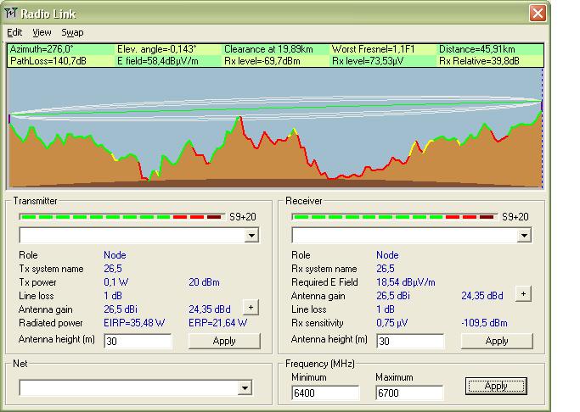
Task: Click the plus button beside transmitter antenna gain
Action: (250, 308)
